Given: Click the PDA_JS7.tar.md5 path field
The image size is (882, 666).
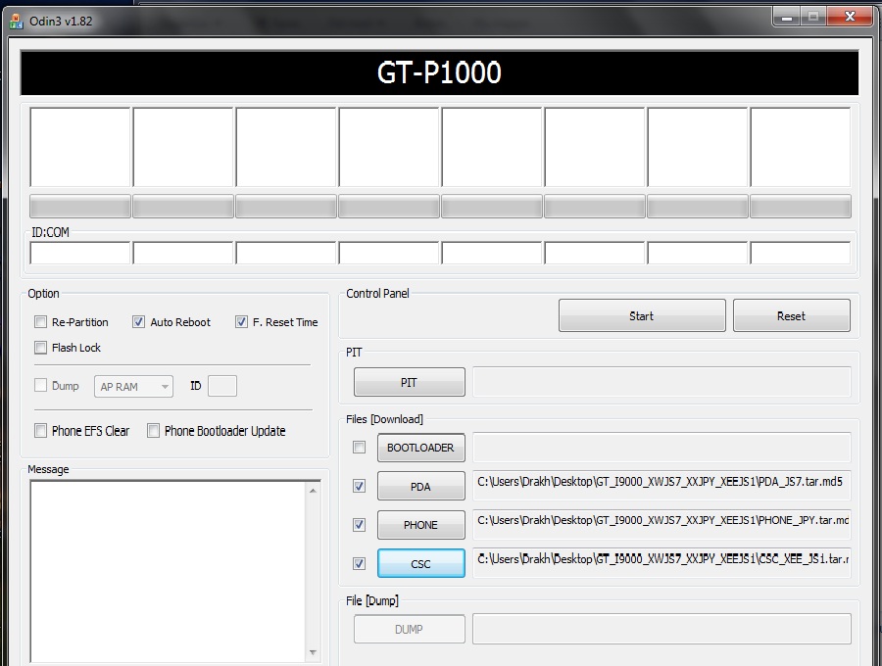Looking at the screenshot, I should pyautogui.click(x=661, y=486).
